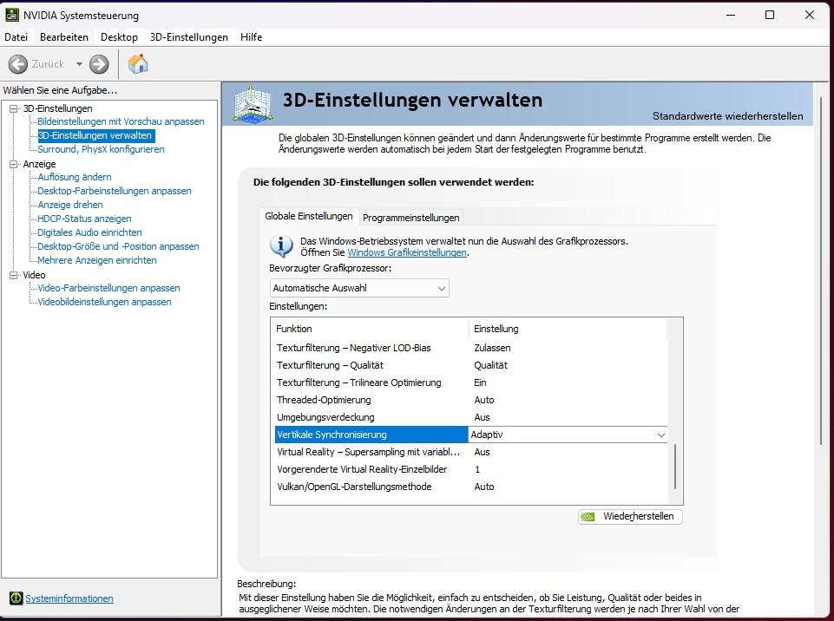This screenshot has height=621, width=834.
Task: Open Surround, PhysX konfigurieren
Action: (101, 149)
